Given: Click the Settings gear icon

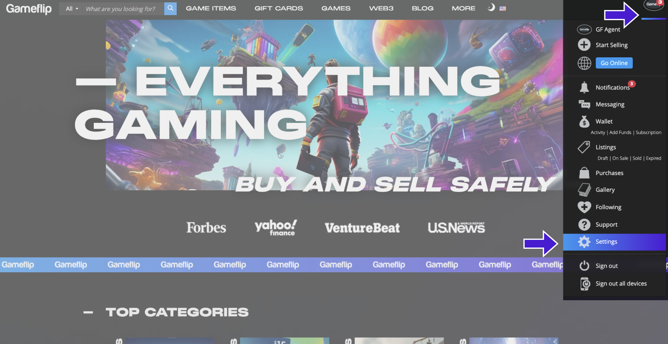Looking at the screenshot, I should (x=584, y=242).
